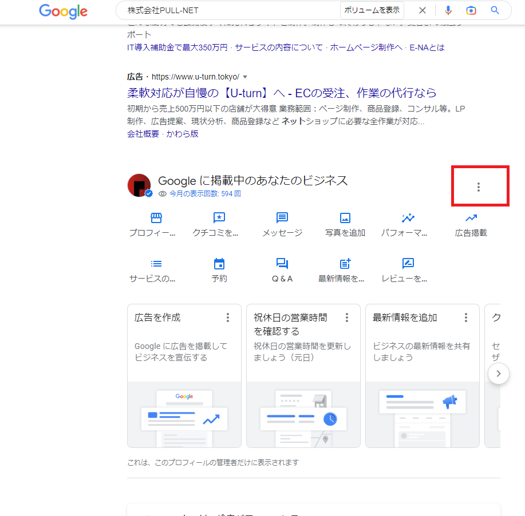Click the blue search magnifier icon
This screenshot has height=516, width=525.
click(495, 10)
